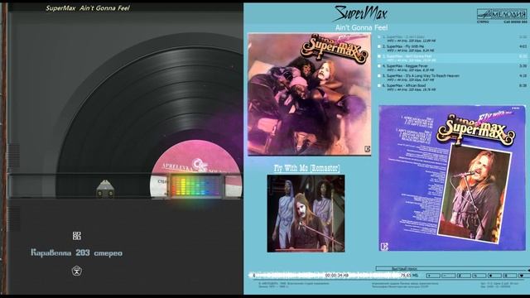Select the first faded track in playlist
Screen dimensions: 530x298
pos(452,38)
